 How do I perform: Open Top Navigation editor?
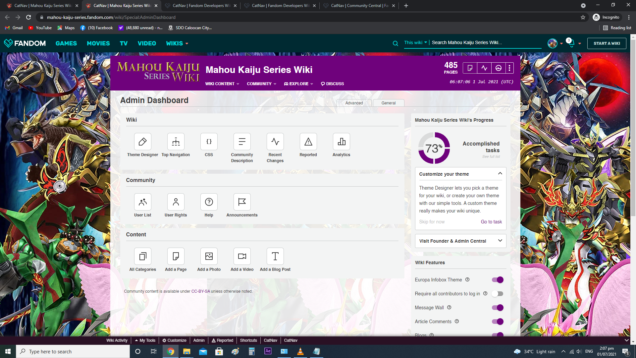176,142
